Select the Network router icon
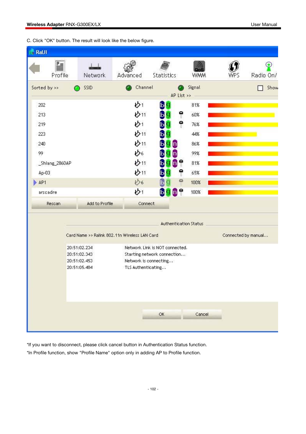This screenshot has height=434, width=306. pos(95,67)
